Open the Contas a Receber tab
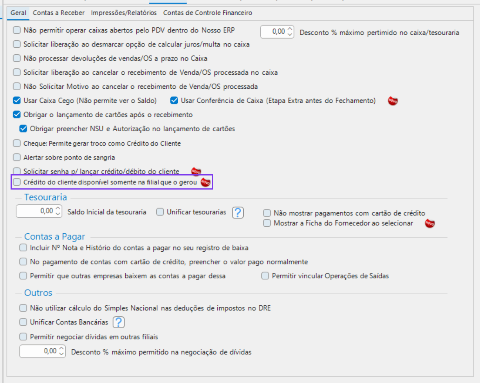The image size is (480, 383). point(59,13)
